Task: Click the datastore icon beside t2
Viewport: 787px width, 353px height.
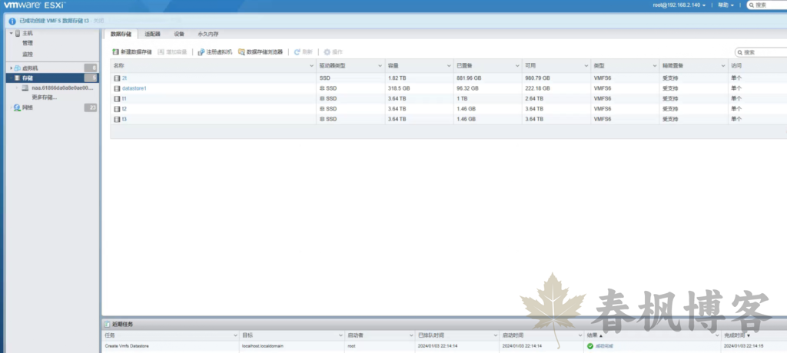Action: click(x=117, y=109)
